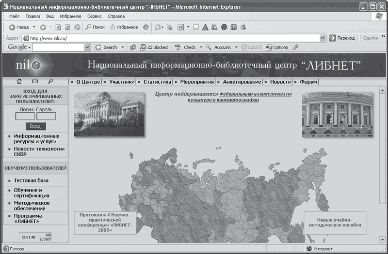Click the page scrollbar down arrow
The height and width of the screenshot is (254, 388).
click(x=382, y=239)
